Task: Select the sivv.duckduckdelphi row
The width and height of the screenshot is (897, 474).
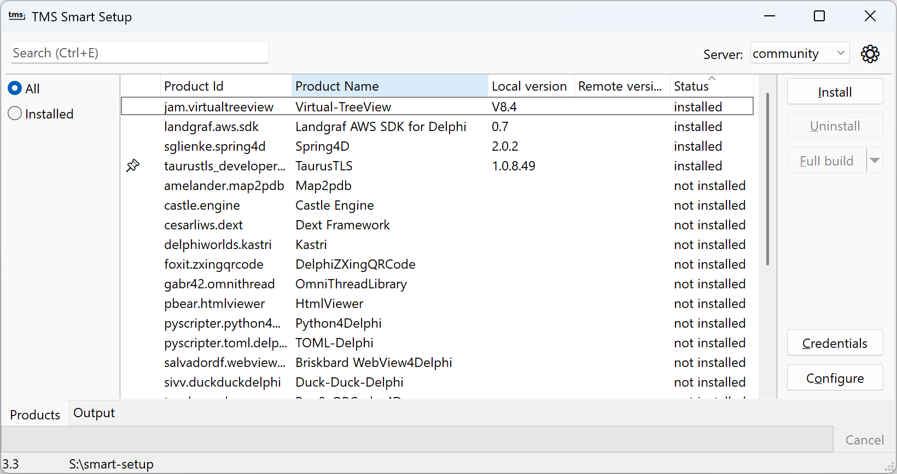Action: tap(437, 382)
